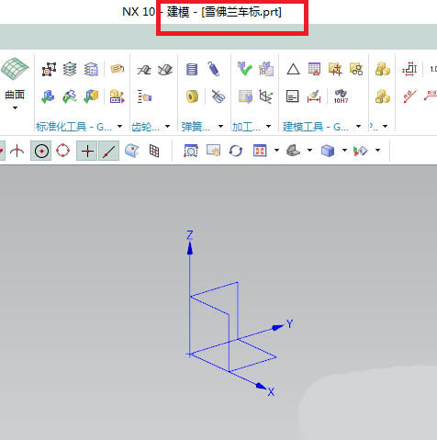The image size is (437, 440).
Task: Select the triangle icon in 建模工具
Action: (x=293, y=69)
